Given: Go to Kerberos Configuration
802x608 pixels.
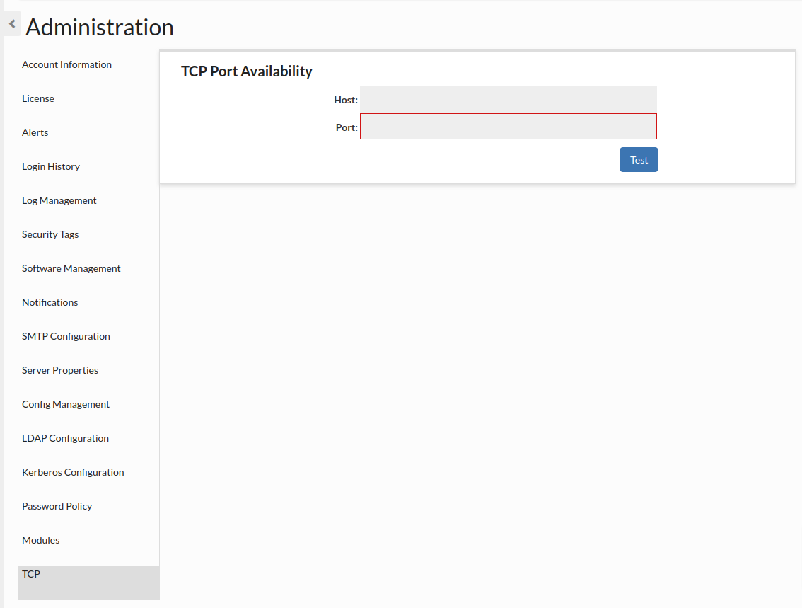Looking at the screenshot, I should point(73,472).
